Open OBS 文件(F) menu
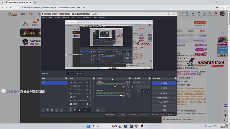Viewport: 230px width, 129px height. (x=44, y=17)
